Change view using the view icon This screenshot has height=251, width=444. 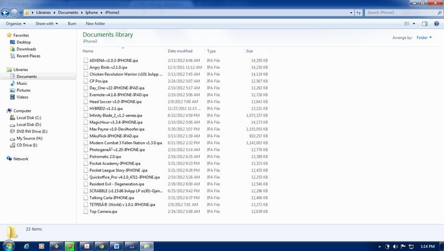407,23
